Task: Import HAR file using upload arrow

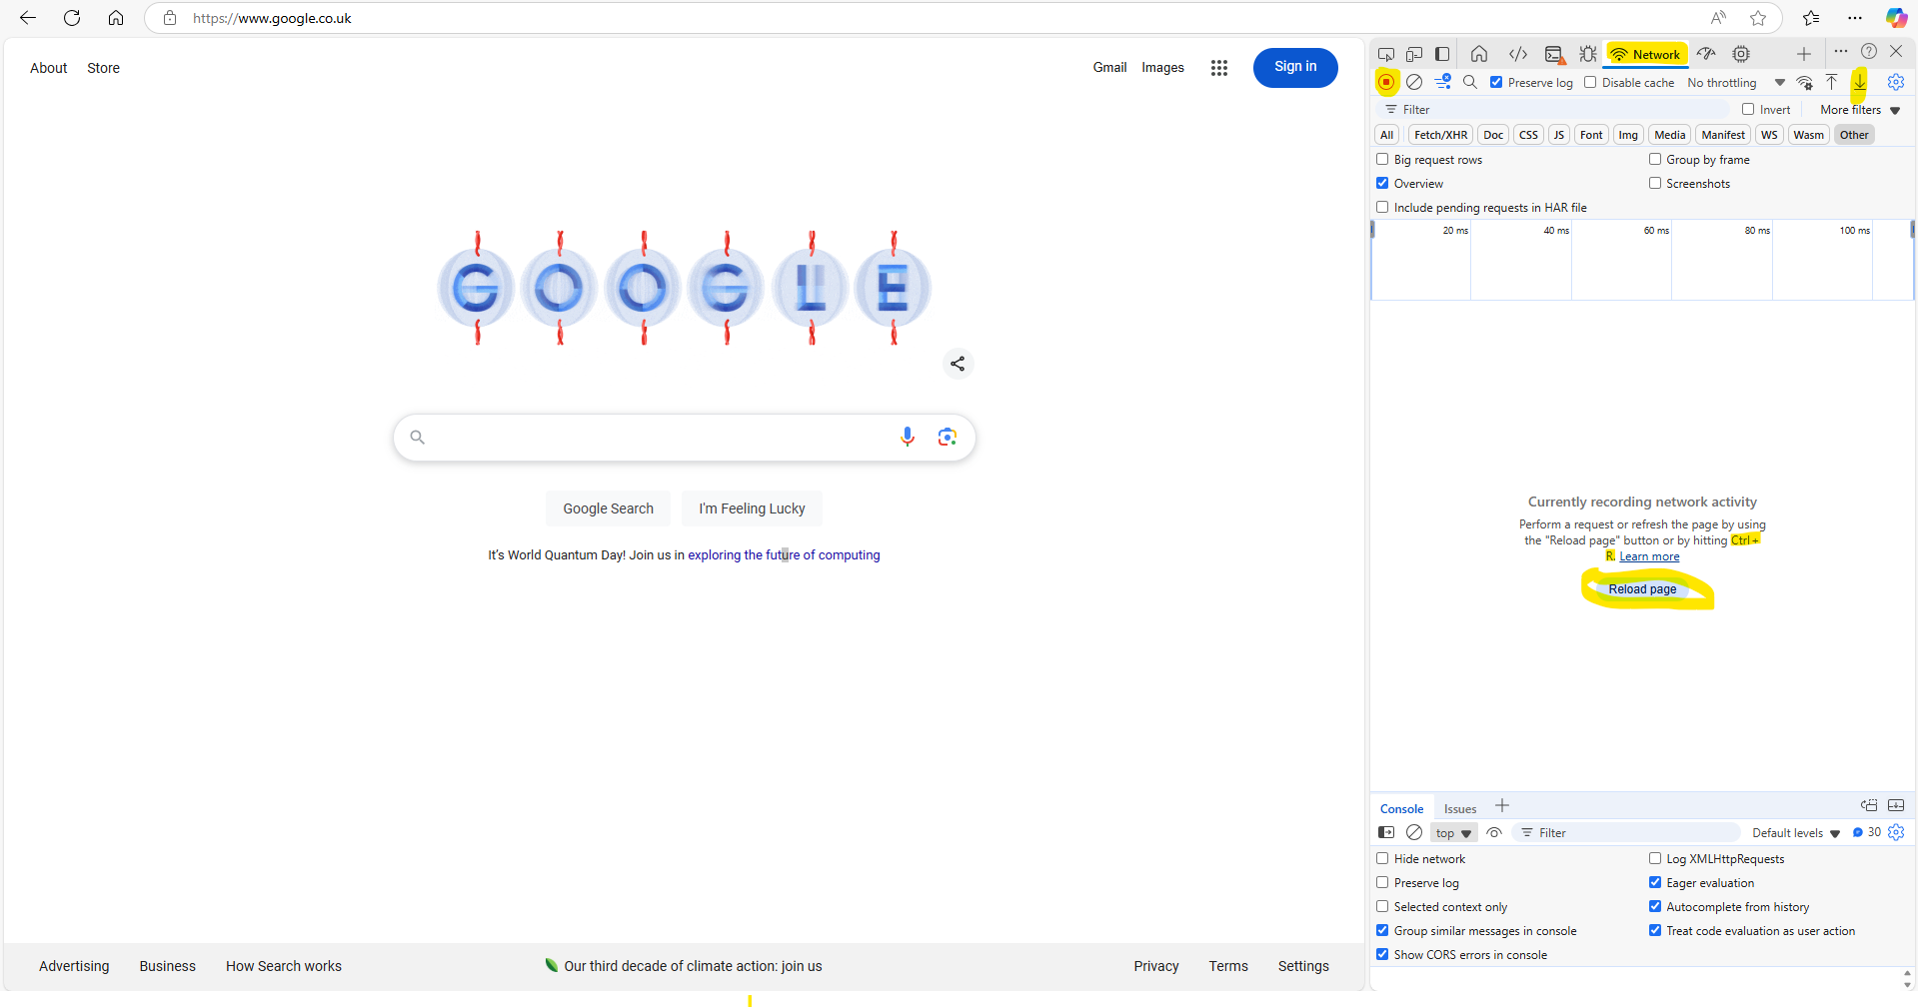Action: 1831,82
